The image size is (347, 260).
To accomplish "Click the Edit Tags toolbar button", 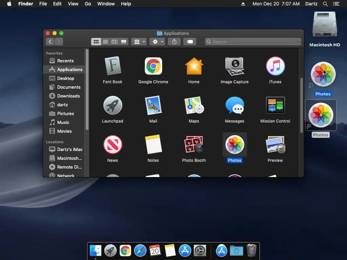I will tap(190, 42).
